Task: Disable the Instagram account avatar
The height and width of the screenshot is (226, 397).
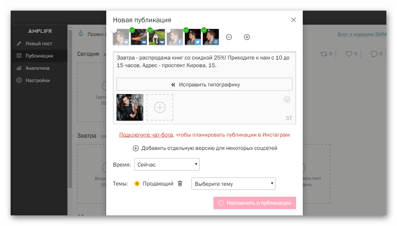Action: (x=211, y=37)
